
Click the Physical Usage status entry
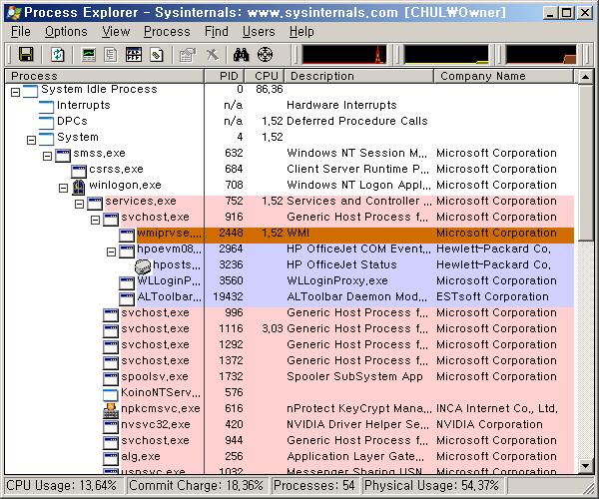click(432, 486)
